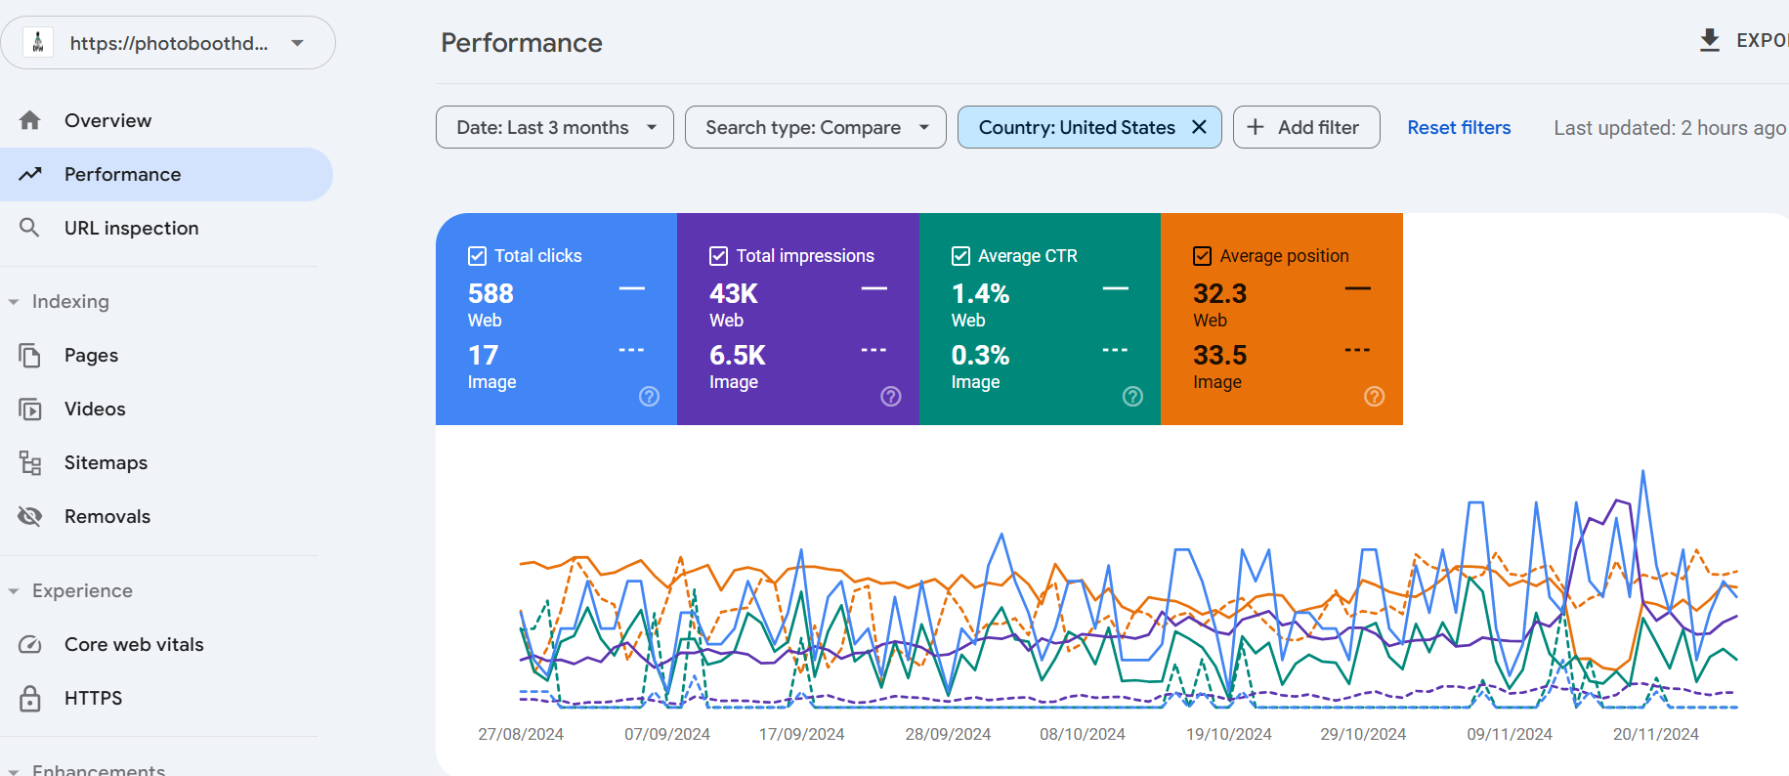Click the Pages document icon

click(x=30, y=355)
